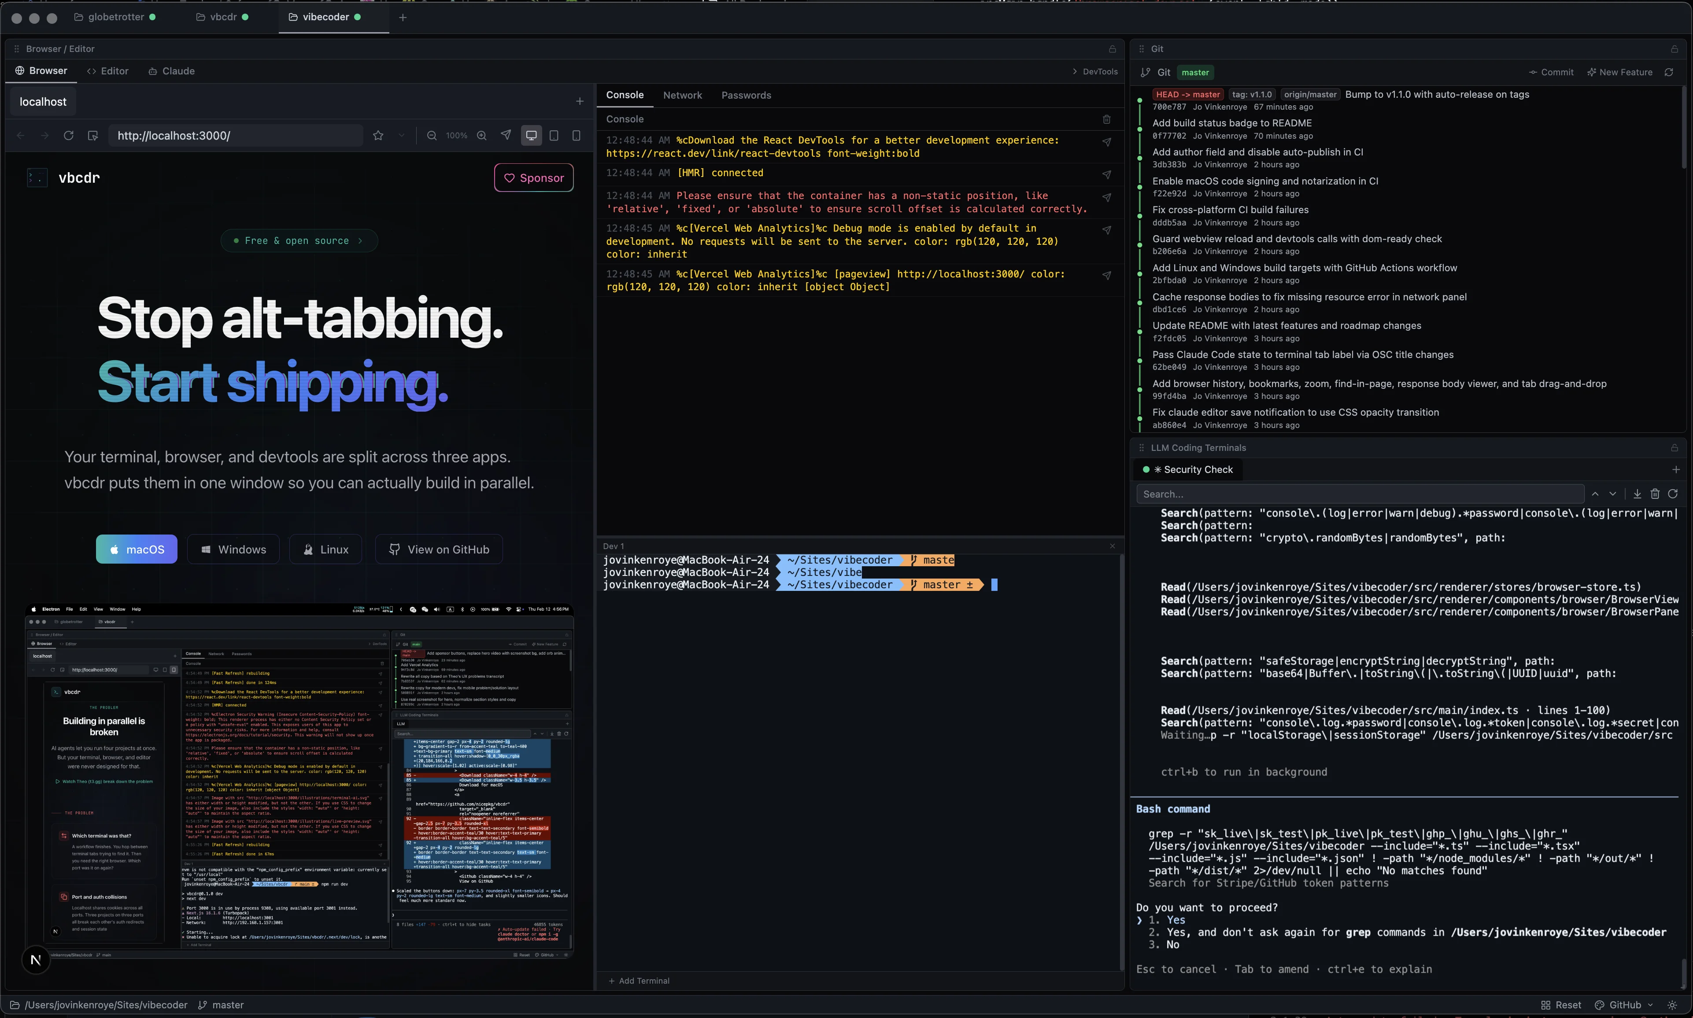Click the Sponsor button on the webpage
Viewport: 1693px width, 1018px height.
click(534, 177)
